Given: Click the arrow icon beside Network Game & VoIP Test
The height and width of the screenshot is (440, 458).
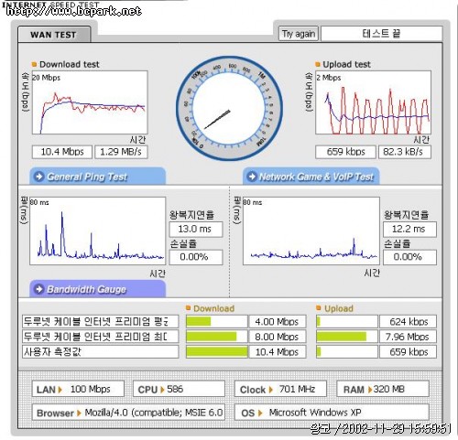Looking at the screenshot, I should click(252, 177).
